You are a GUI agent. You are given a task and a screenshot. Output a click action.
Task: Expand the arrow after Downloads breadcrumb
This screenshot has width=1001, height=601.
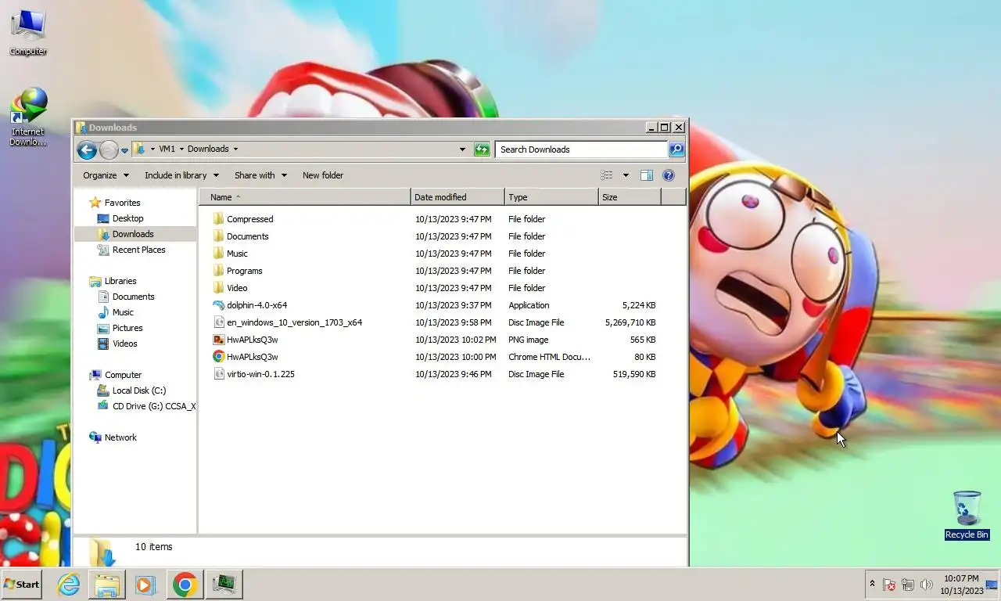tap(235, 149)
